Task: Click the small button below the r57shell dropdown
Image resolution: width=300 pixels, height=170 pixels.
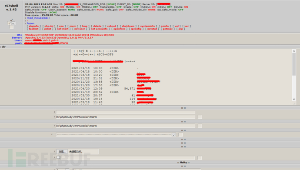Action: (x=11, y=27)
